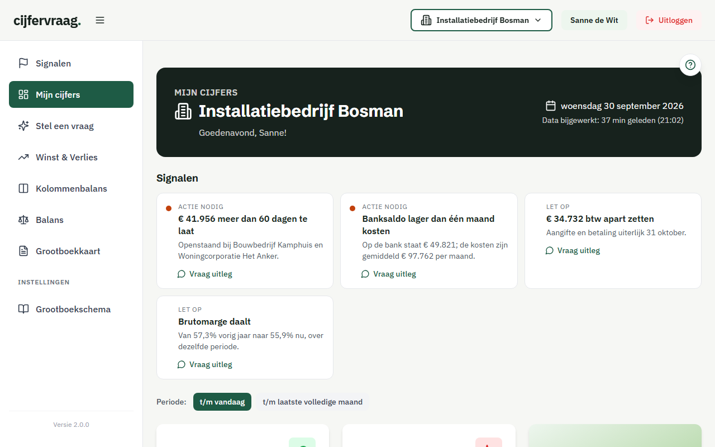This screenshot has height=447, width=715.
Task: Expand the Installatiebedrijf Bosman company dropdown
Action: coord(482,20)
